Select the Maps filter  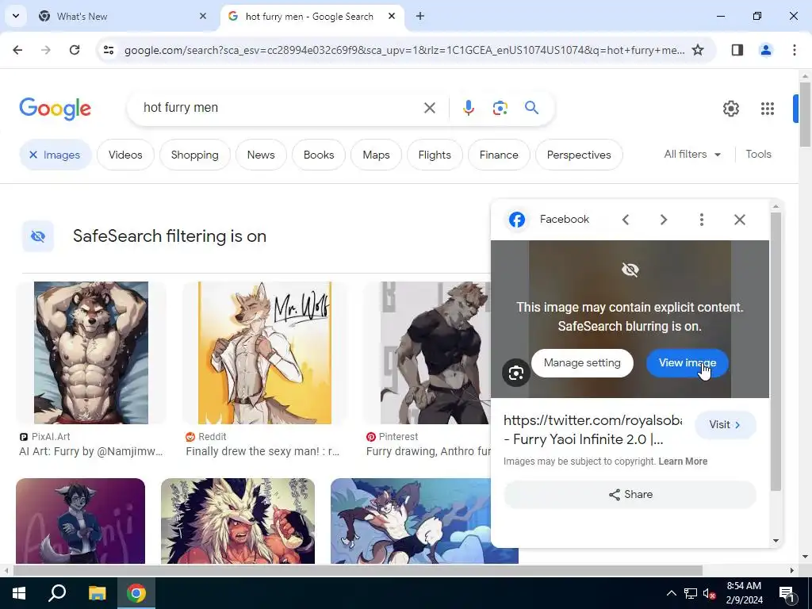376,155
